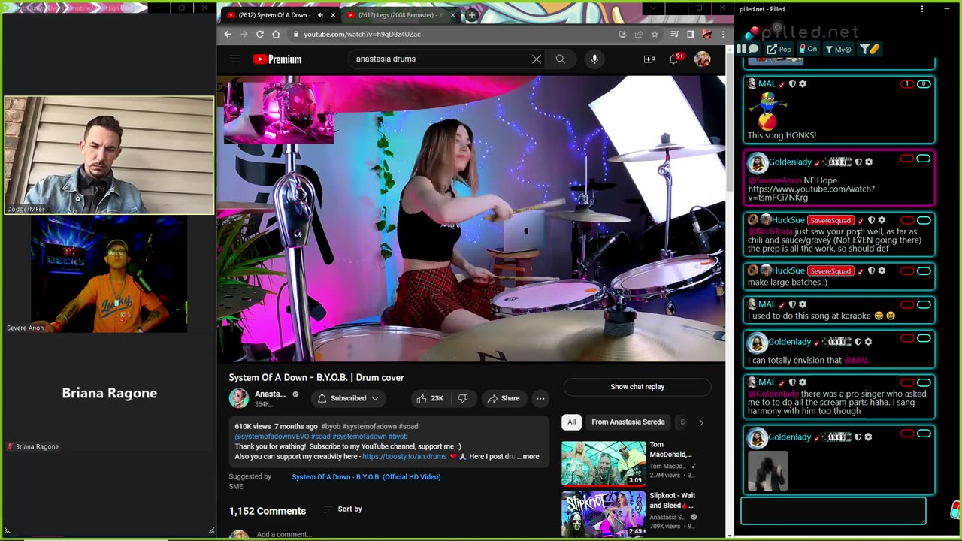
Task: Open the Tom MacDonald suggested video thumbnail
Action: [x=604, y=463]
